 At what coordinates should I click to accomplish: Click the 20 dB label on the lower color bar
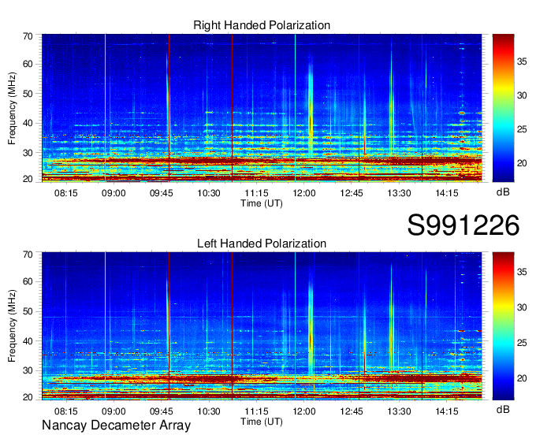pyautogui.click(x=522, y=378)
